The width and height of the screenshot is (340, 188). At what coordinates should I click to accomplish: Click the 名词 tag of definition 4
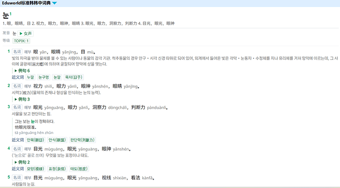point(17,149)
